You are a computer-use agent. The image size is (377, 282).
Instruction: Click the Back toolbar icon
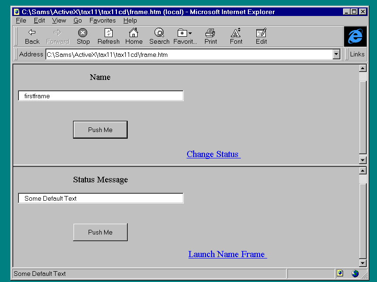tap(32, 36)
